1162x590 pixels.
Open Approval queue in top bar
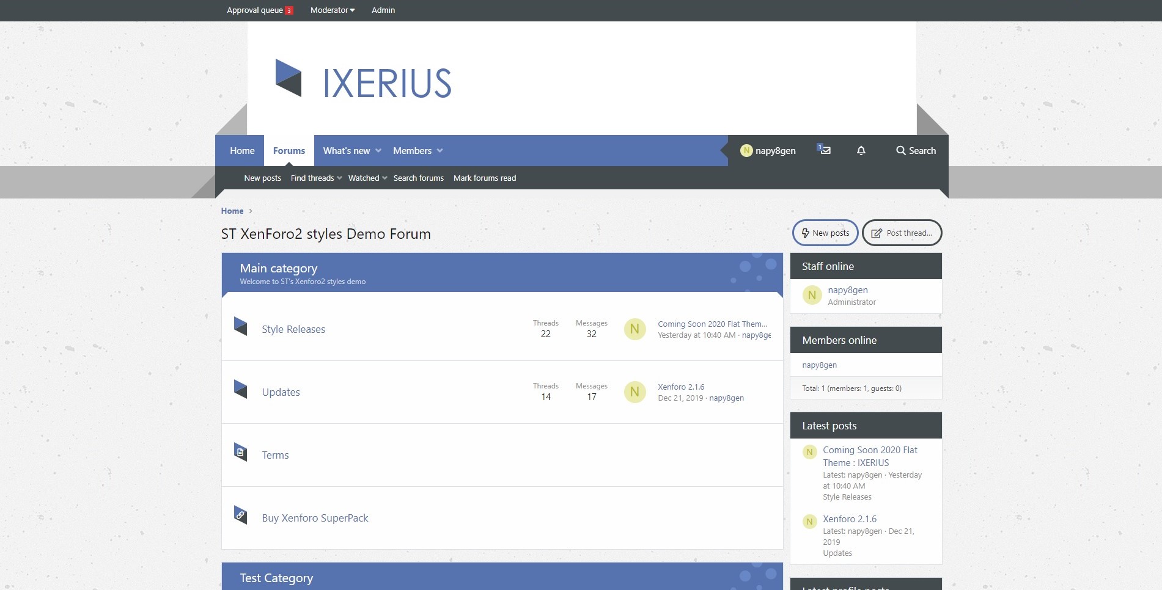click(x=255, y=10)
